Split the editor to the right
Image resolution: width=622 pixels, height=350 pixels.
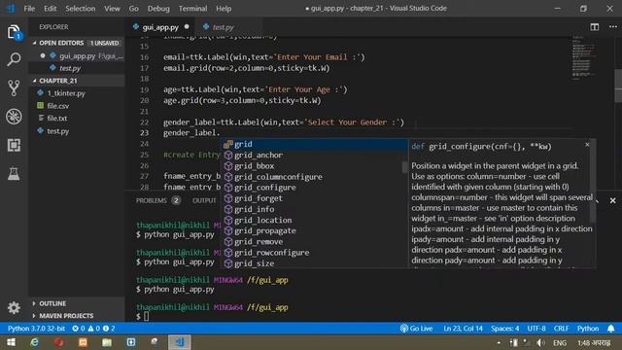594,27
